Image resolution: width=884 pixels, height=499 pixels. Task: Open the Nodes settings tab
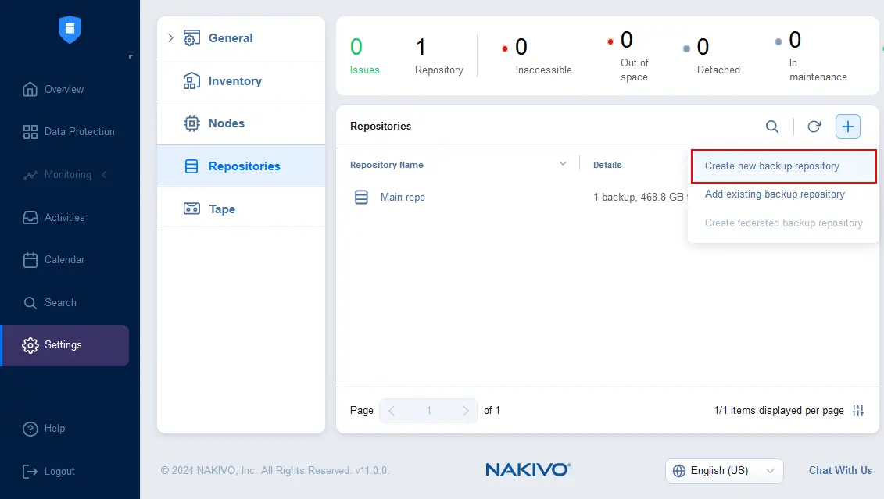pyautogui.click(x=242, y=123)
